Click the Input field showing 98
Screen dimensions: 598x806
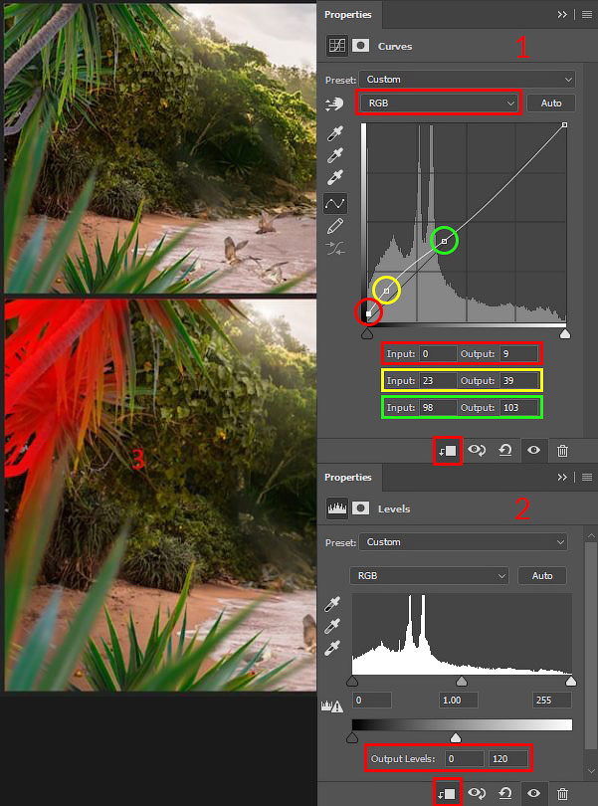tap(438, 407)
